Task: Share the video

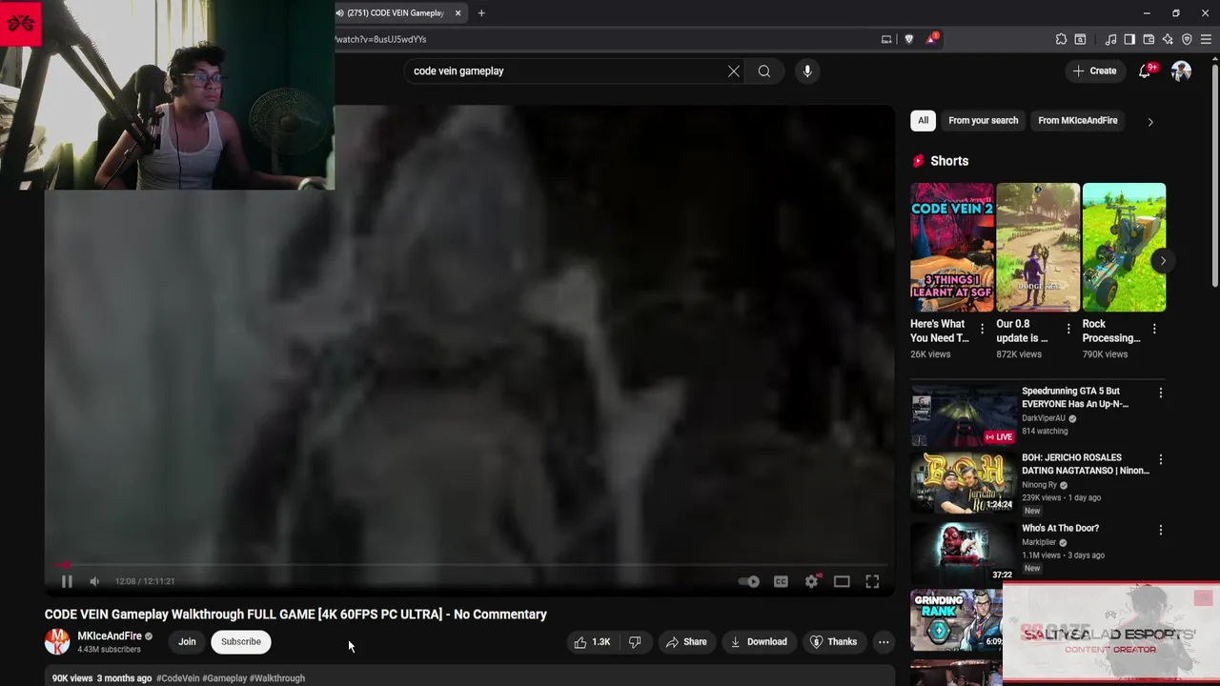Action: coord(686,642)
